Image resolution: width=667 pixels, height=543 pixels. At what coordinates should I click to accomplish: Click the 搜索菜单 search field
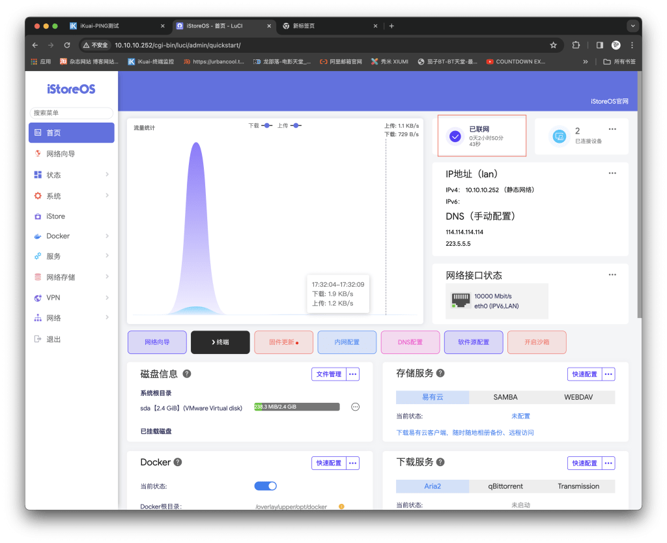pyautogui.click(x=72, y=113)
